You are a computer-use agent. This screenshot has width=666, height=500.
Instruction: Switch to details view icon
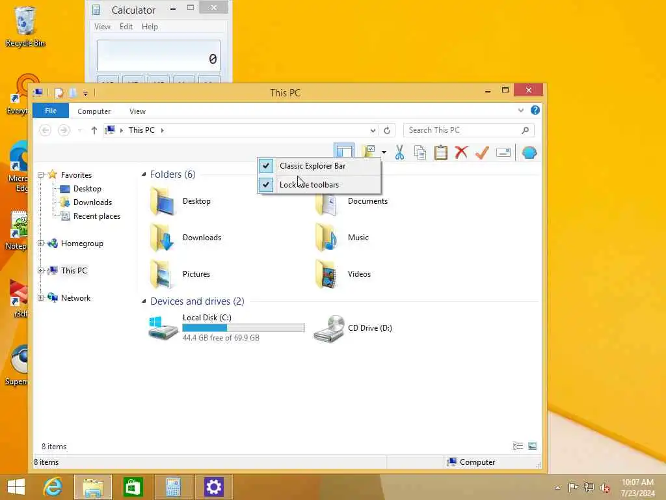click(518, 446)
